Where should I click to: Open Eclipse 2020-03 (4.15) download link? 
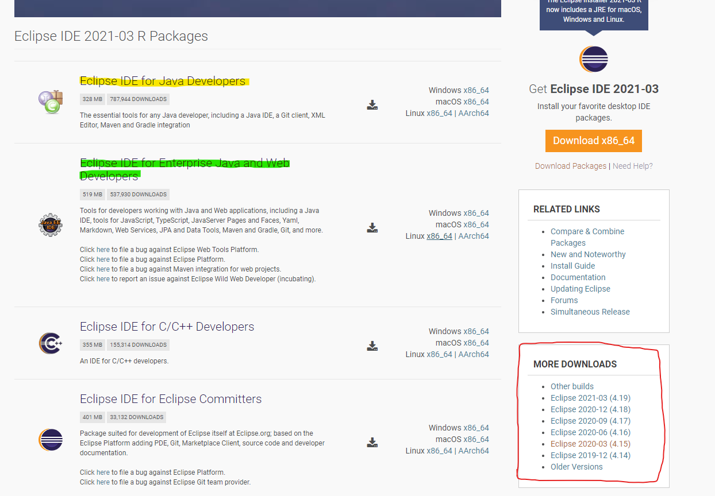coord(590,444)
